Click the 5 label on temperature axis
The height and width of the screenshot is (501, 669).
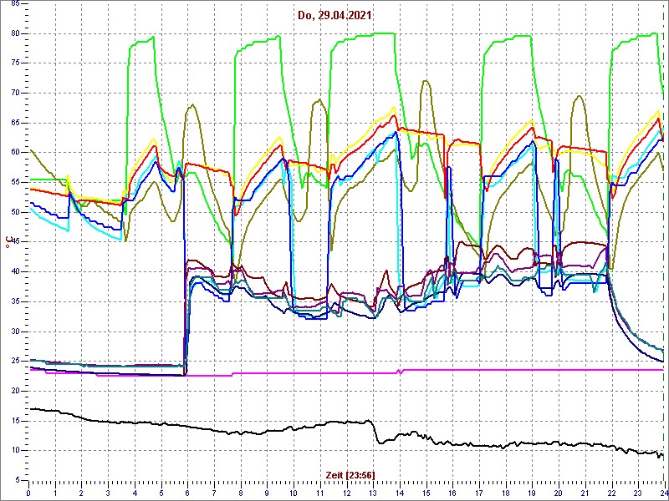[x=17, y=480]
